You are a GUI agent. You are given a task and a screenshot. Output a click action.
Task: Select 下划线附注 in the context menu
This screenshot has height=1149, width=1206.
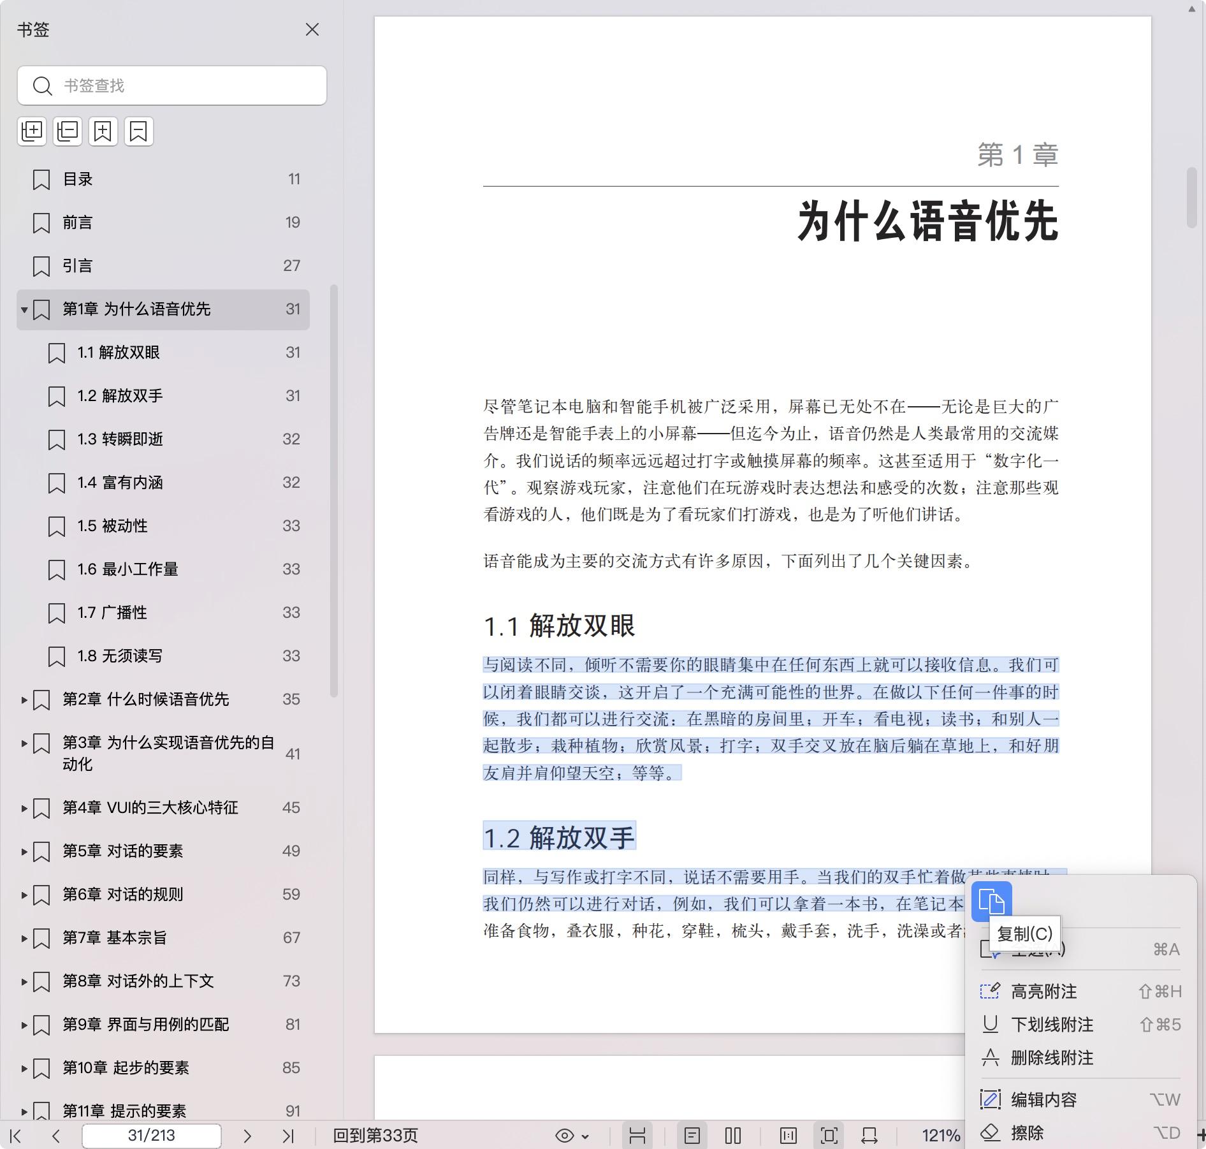(x=1052, y=1025)
